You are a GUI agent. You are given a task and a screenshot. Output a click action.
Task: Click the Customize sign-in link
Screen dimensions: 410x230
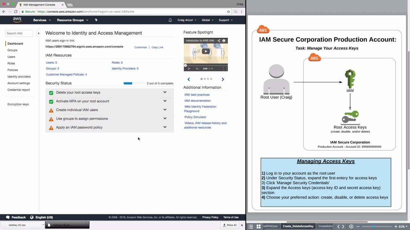pos(141,47)
